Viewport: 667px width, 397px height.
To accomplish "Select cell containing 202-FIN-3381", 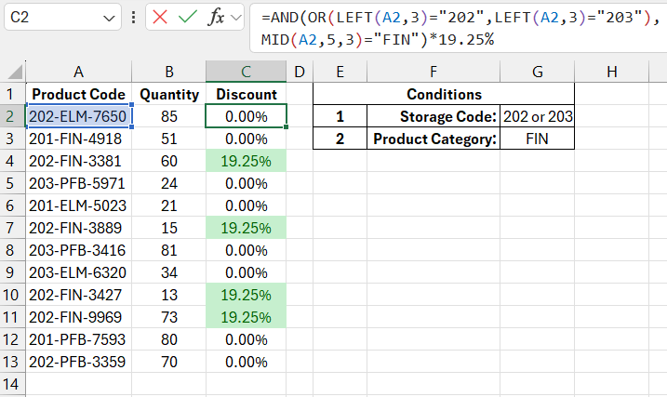I will pyautogui.click(x=79, y=161).
